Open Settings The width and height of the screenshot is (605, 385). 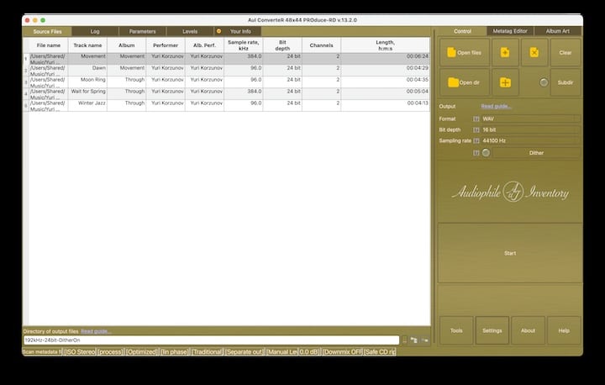(x=492, y=330)
